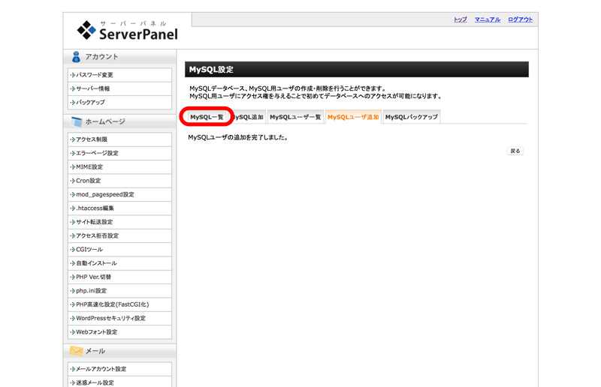Click the ServerPanel logo
601x387 pixels.
click(127, 30)
